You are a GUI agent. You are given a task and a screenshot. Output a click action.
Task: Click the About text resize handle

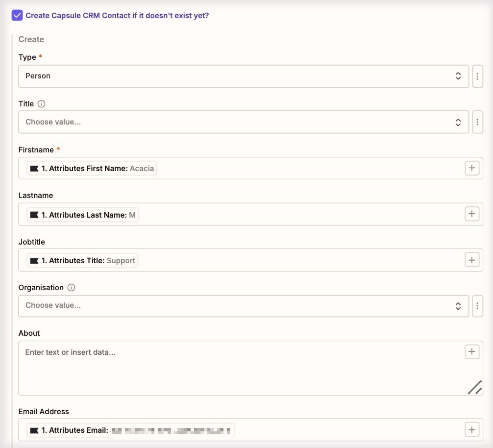(474, 387)
